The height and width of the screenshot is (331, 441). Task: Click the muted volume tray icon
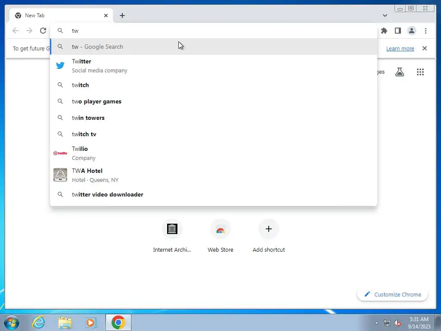[x=398, y=323]
